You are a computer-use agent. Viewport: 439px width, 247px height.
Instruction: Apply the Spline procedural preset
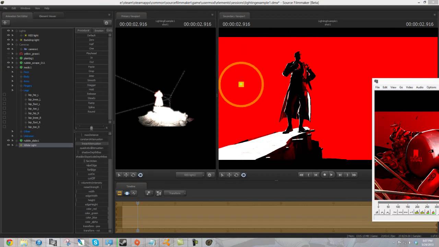tap(91, 107)
